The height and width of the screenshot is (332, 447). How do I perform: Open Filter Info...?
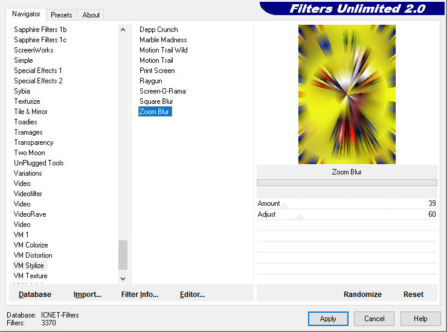click(x=140, y=295)
